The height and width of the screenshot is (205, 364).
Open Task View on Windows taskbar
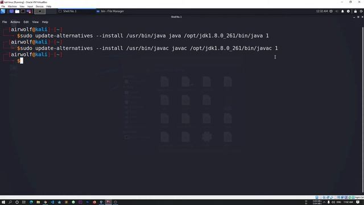pos(24,202)
